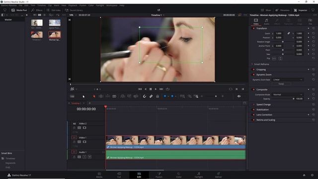Toggle the Retime and Scaling switch
This screenshot has width=318, height=179.
[x=253, y=120]
